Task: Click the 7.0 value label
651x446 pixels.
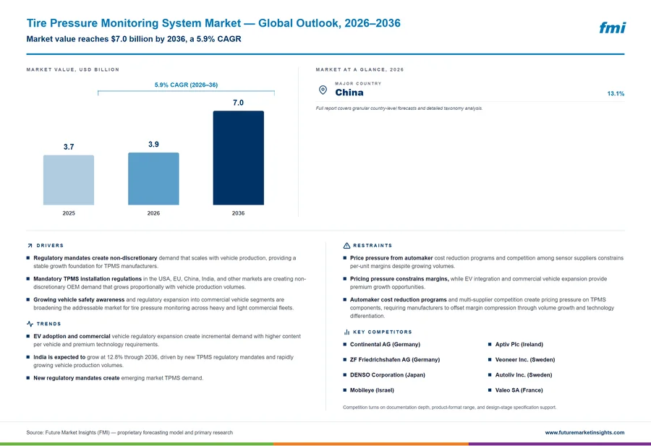Action: pos(238,103)
